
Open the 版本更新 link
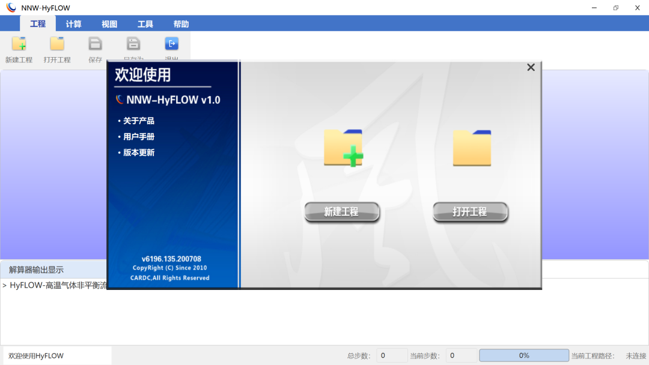click(x=139, y=152)
